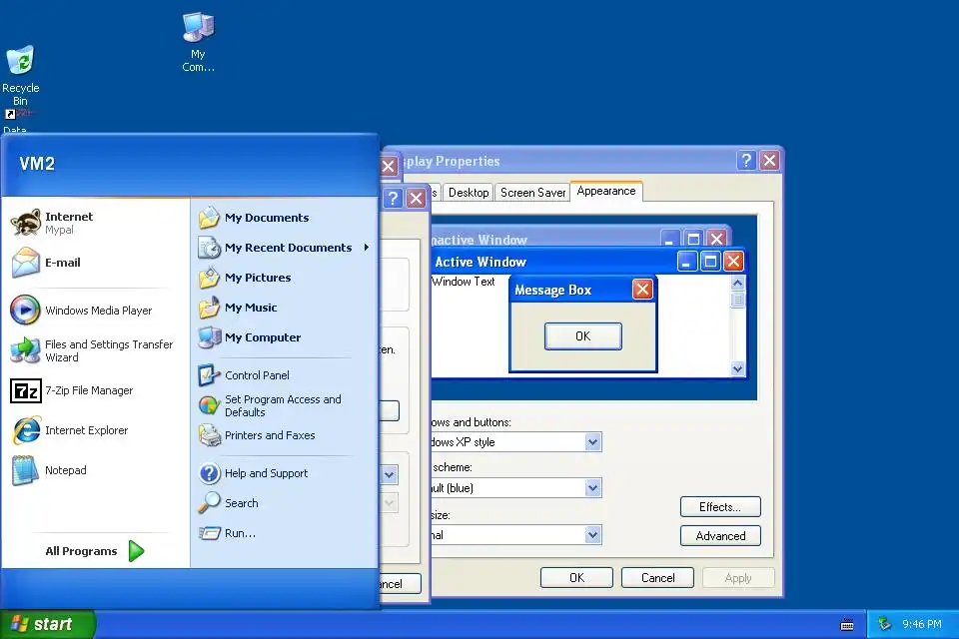Click help button in Display Properties title bar
This screenshot has height=639, width=959.
[746, 160]
